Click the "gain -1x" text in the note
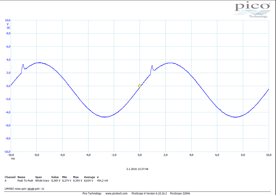Image resolution: width=276 pixels, height=195 pixels. click(x=39, y=189)
